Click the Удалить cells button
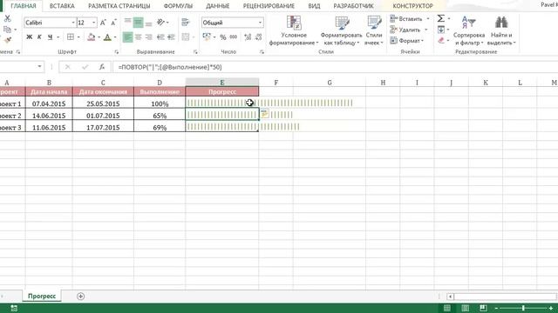Screen dimensions: 558x313 pos(405,30)
